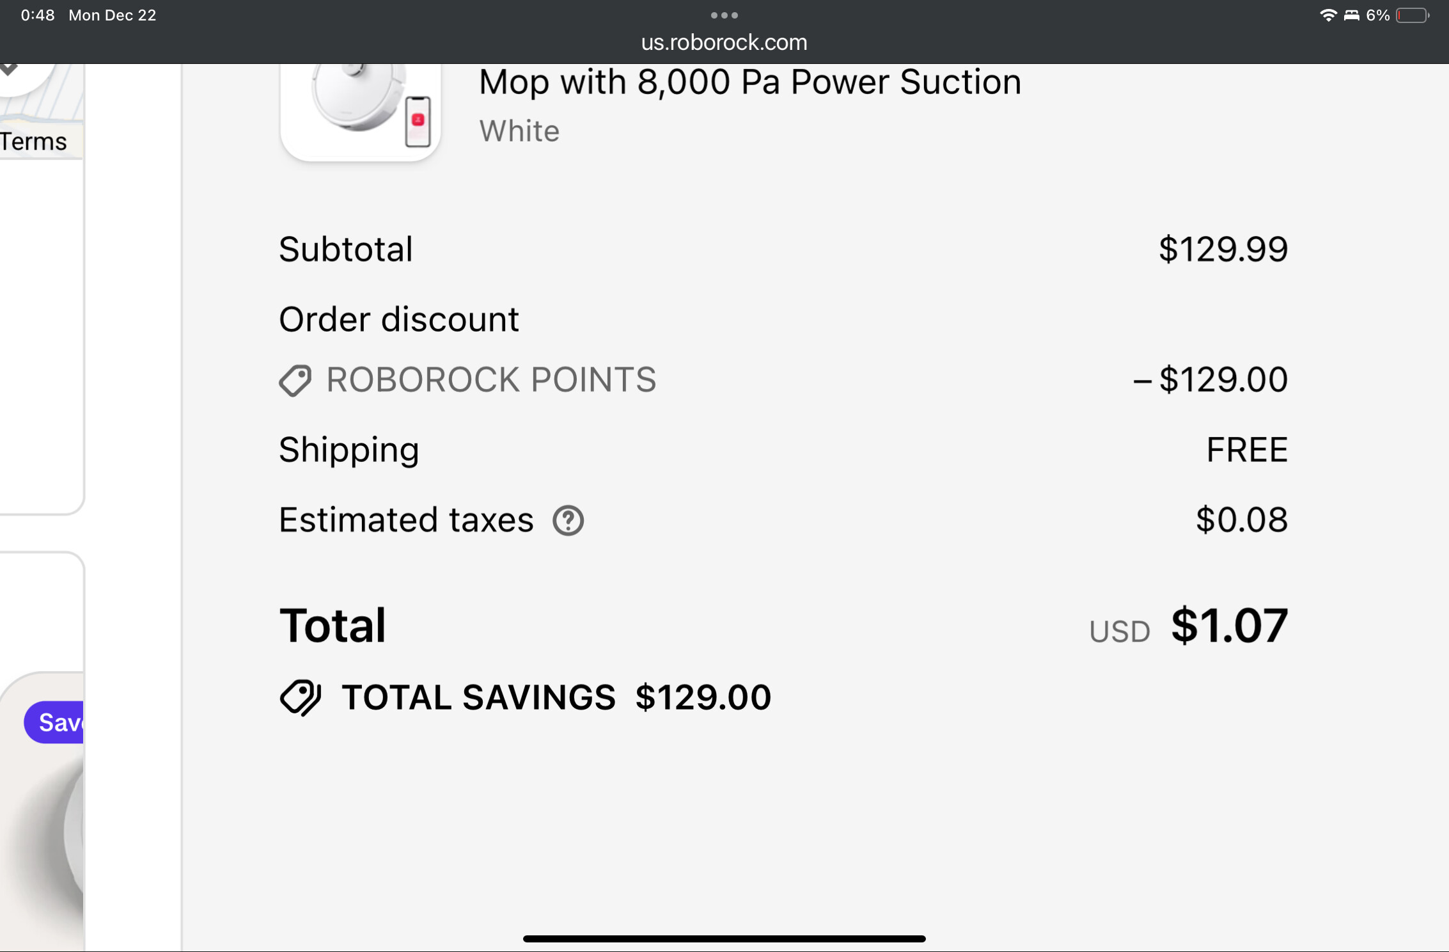Click the White color variant text

pyautogui.click(x=519, y=131)
